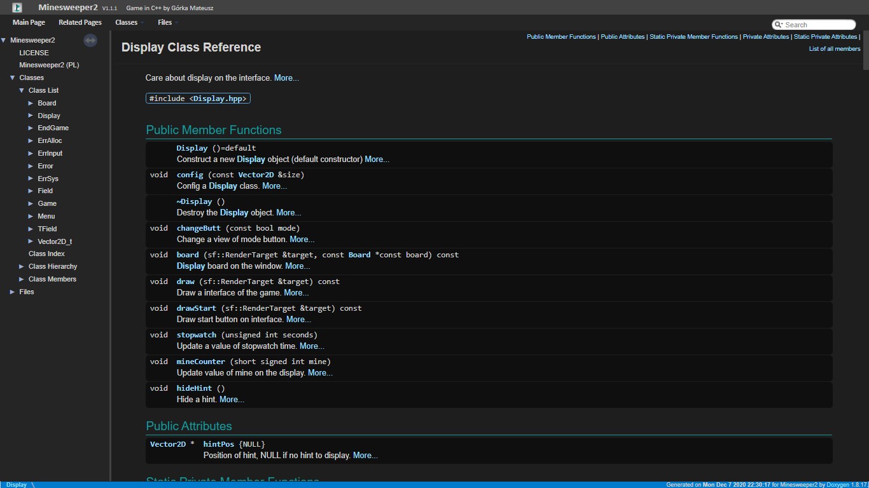
Task: Click More link after class description
Action: point(286,78)
